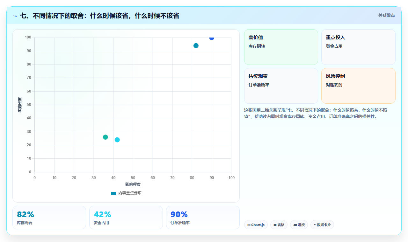Click the 关系散点 label in the header
Screen dimensions: 408x242
pyautogui.click(x=386, y=15)
